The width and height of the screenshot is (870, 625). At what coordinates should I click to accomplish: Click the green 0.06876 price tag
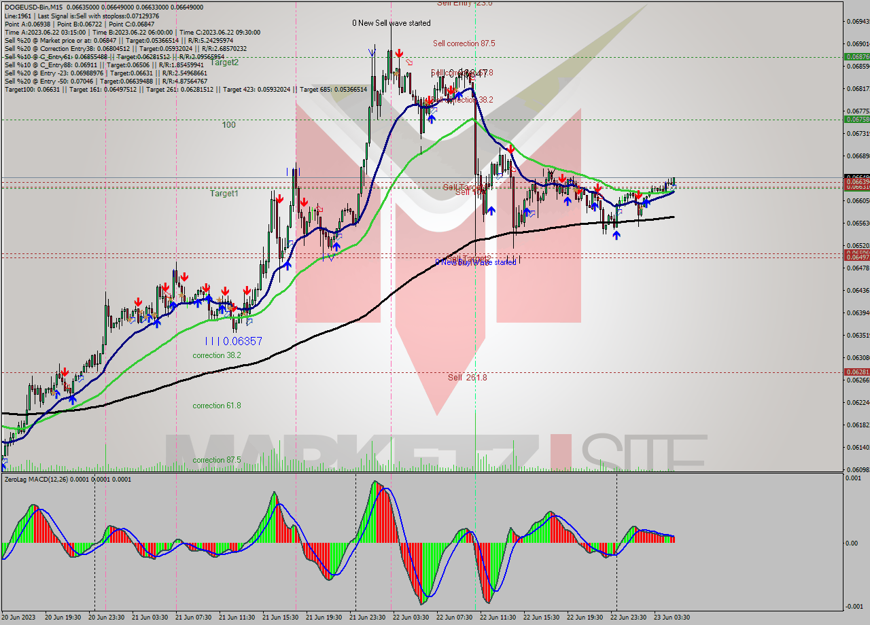click(856, 57)
